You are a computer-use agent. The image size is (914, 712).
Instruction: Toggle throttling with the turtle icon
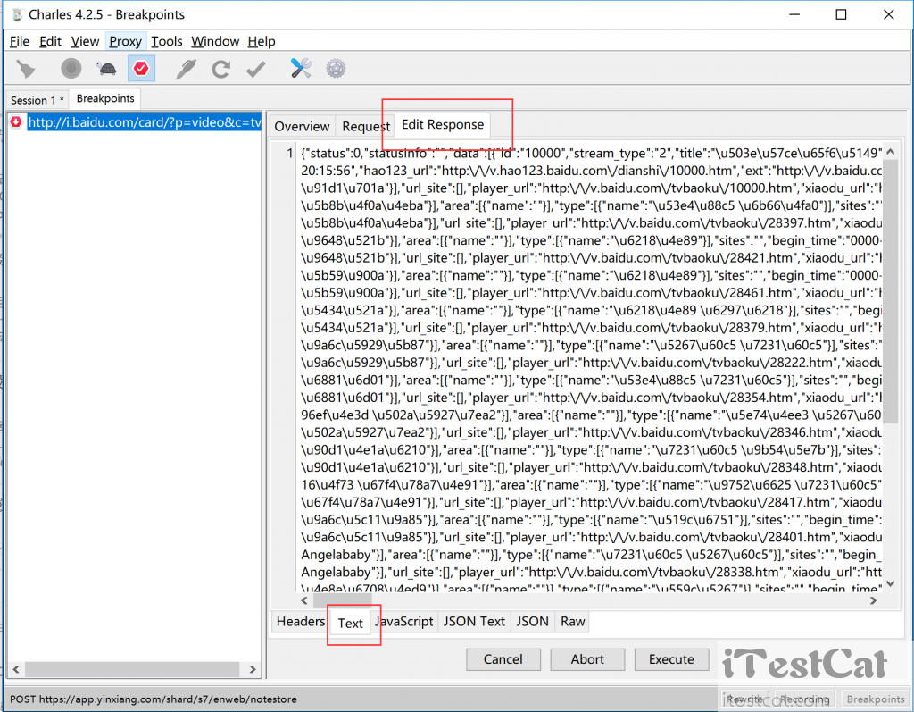[107, 69]
